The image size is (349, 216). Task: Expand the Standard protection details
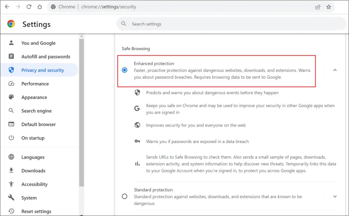pyautogui.click(x=335, y=196)
